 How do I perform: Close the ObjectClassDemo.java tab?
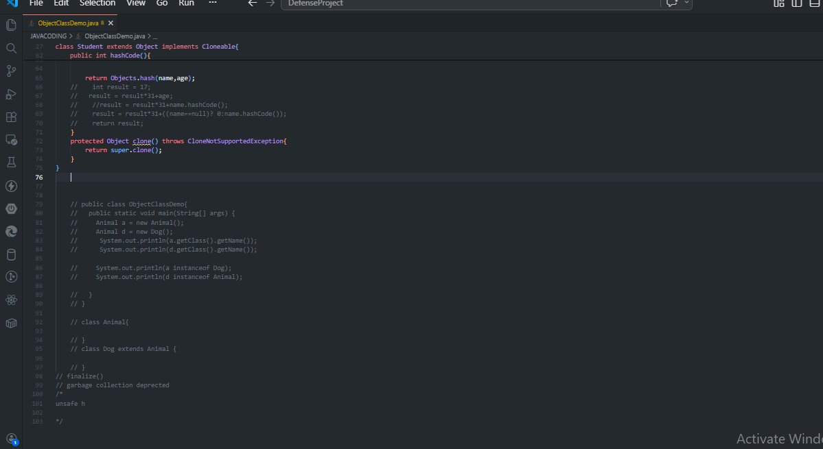(111, 23)
